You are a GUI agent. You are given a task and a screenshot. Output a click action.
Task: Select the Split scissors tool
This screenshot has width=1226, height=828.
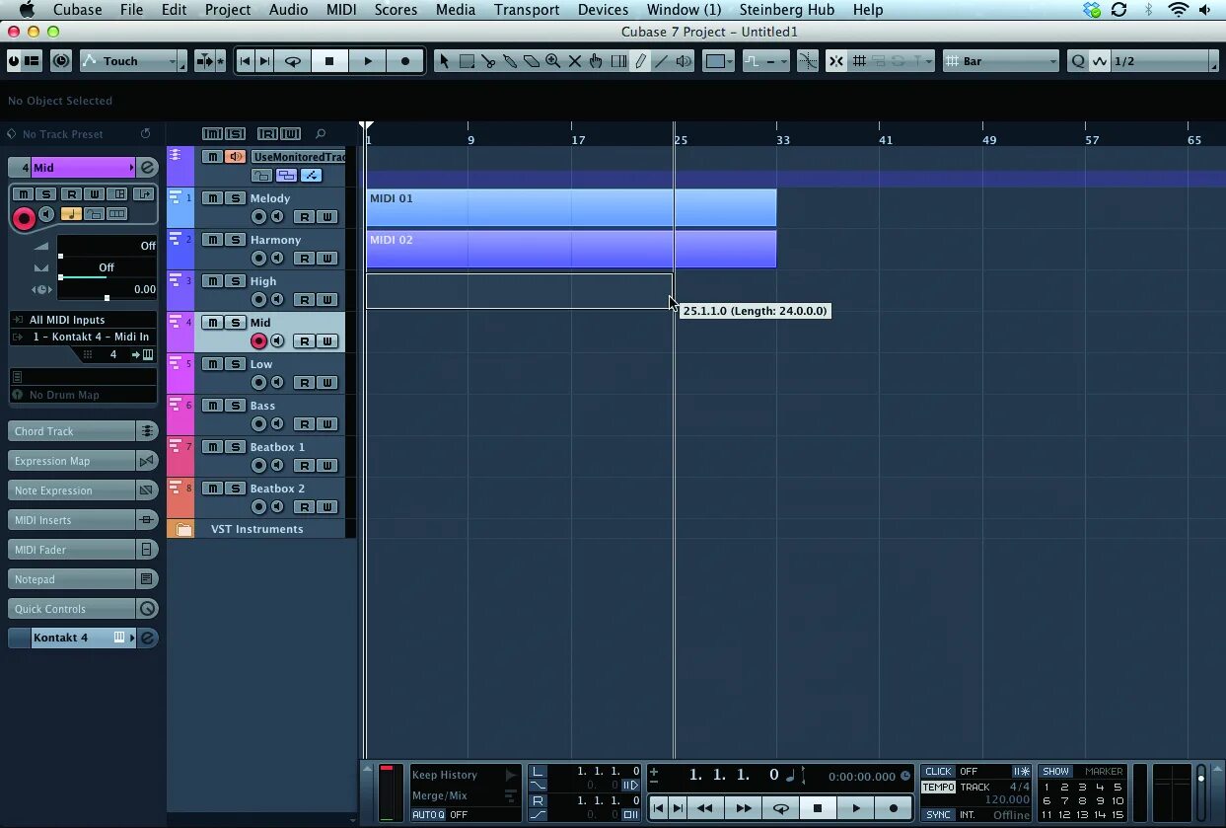(x=488, y=61)
